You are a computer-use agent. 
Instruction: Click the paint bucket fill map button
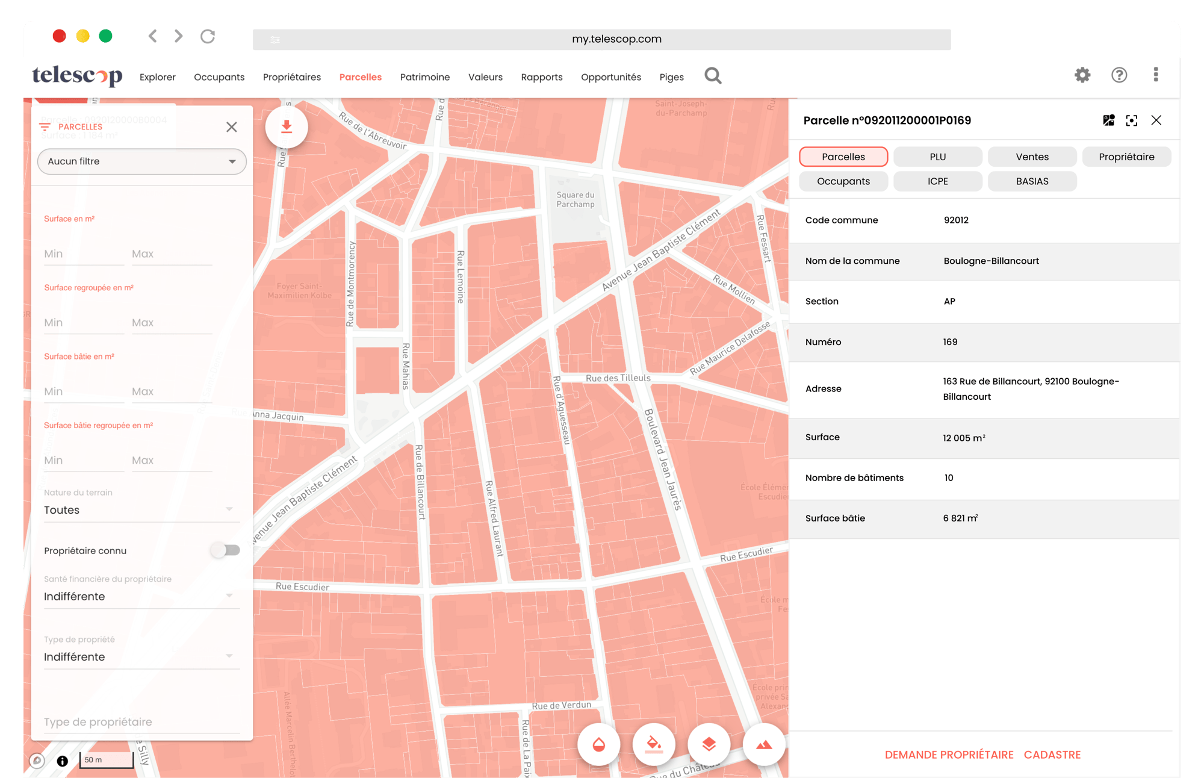click(654, 744)
